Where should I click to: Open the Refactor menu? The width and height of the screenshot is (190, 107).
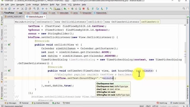click(45, 5)
